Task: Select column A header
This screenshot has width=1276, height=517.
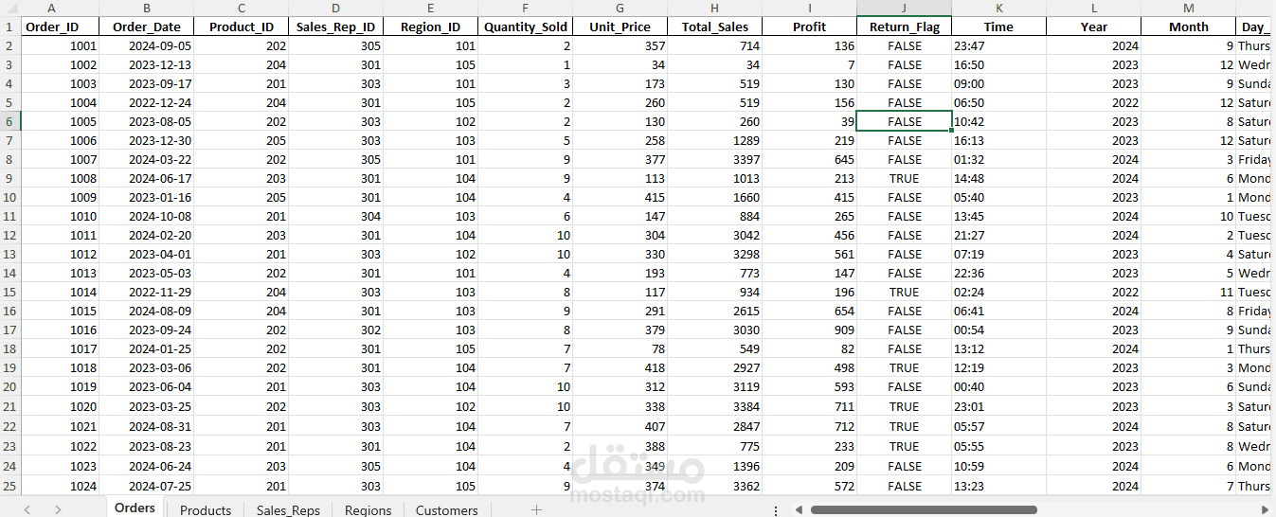Action: 51,8
